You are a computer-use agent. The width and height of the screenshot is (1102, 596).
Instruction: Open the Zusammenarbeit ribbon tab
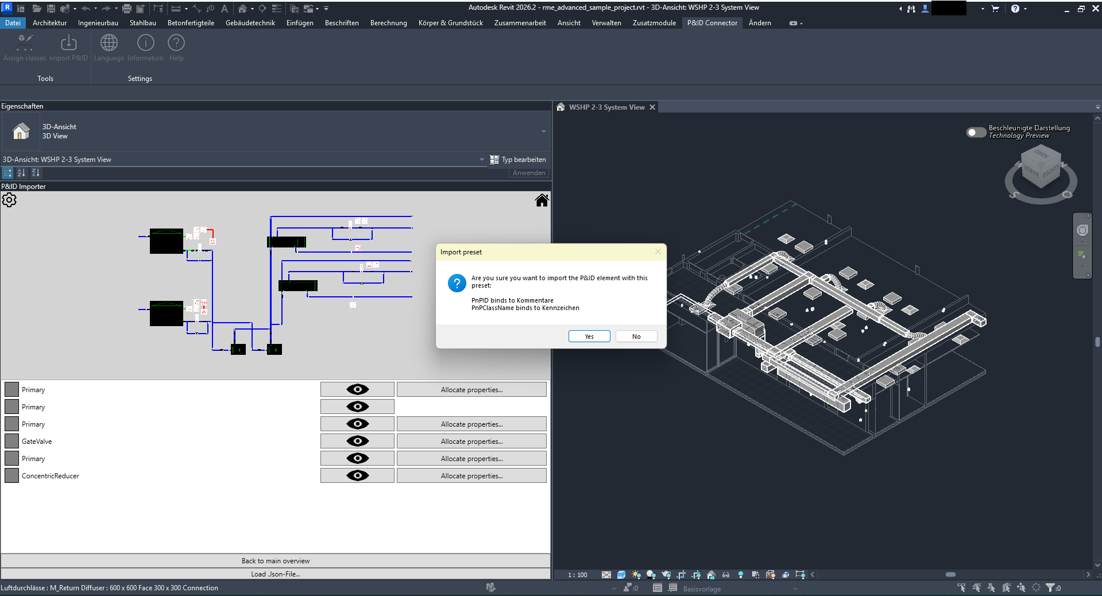(x=519, y=23)
